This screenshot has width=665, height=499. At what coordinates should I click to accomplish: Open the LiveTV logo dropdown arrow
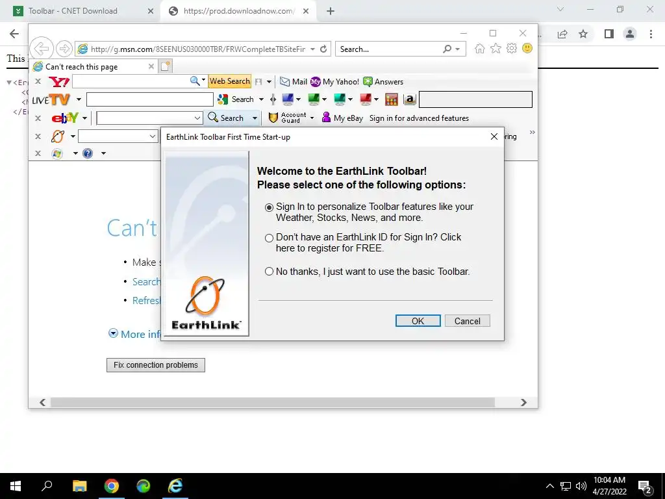pos(79,99)
